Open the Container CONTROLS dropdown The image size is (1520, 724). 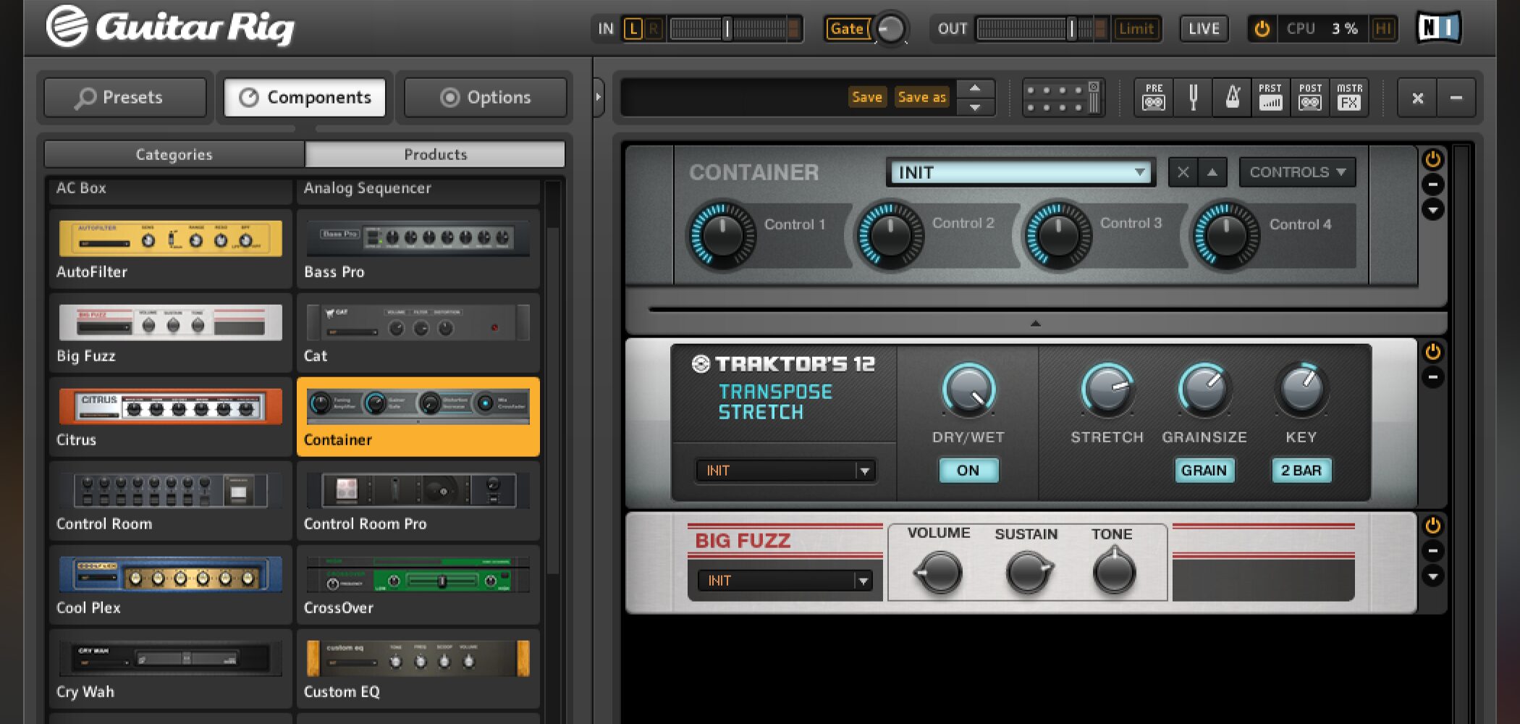tap(1297, 172)
